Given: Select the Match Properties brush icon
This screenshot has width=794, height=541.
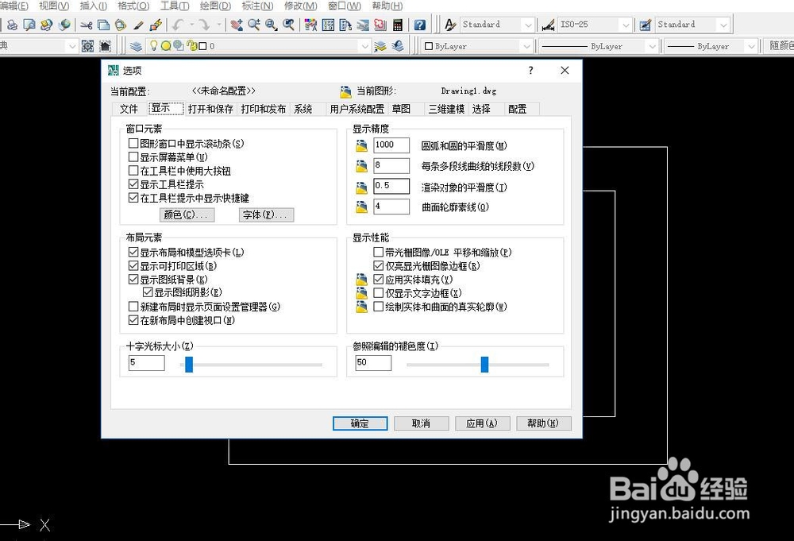Looking at the screenshot, I should pyautogui.click(x=138, y=25).
